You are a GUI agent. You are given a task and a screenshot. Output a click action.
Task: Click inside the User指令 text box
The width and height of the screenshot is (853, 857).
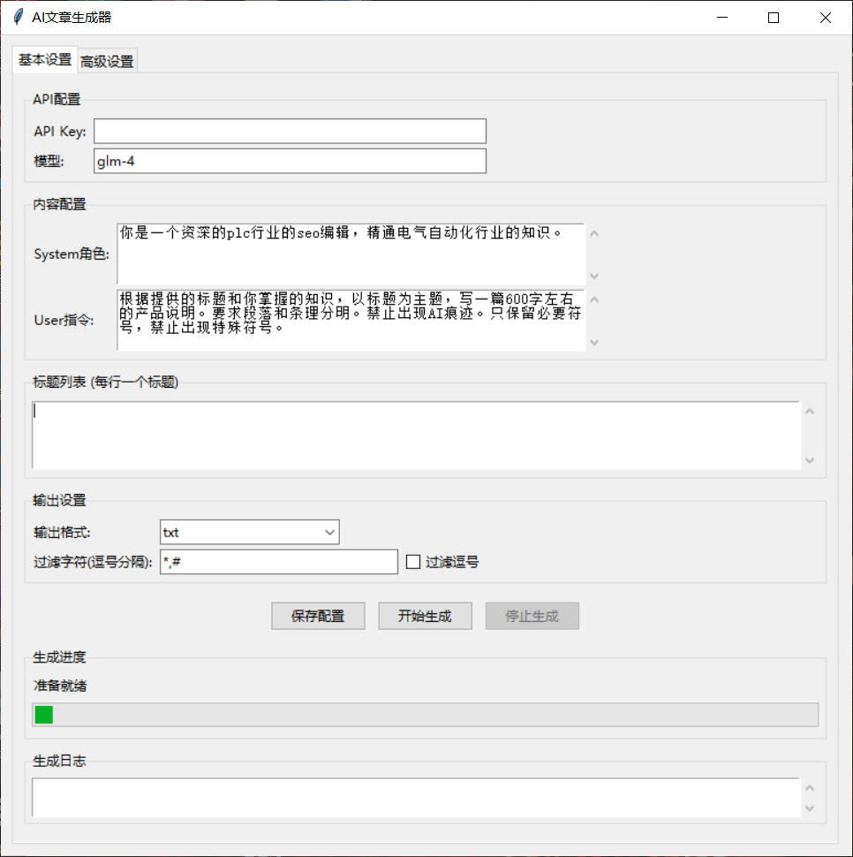click(351, 320)
